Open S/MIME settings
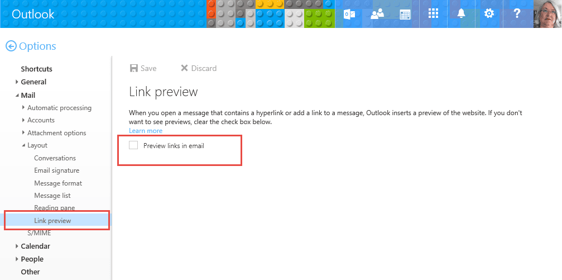Screen dimensions: 562x280 tap(39, 234)
